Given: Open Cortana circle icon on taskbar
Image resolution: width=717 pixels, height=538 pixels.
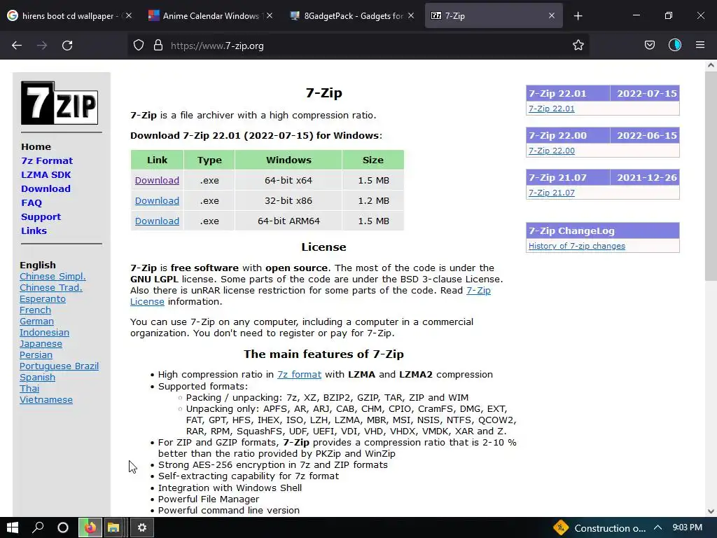Looking at the screenshot, I should click(x=63, y=527).
